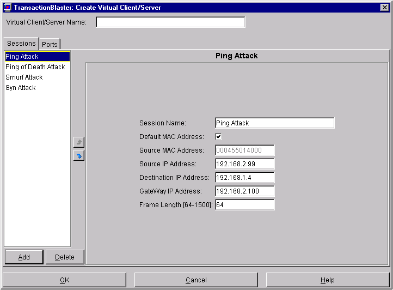The width and height of the screenshot is (393, 290).
Task: Click the Destination IP Address field
Action: point(245,178)
